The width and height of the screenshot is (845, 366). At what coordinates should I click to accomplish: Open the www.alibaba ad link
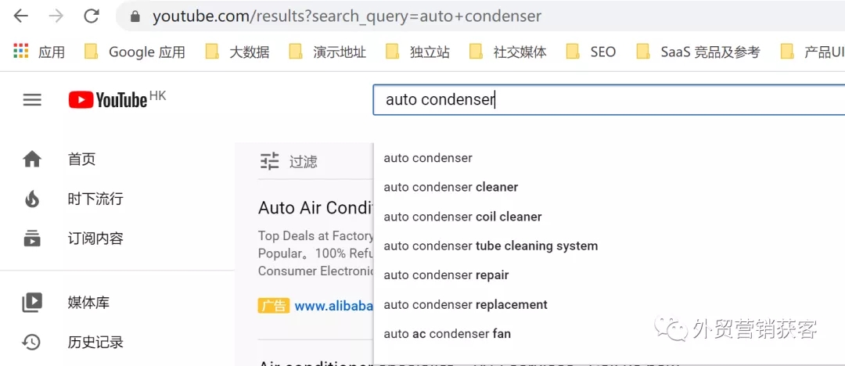pos(334,306)
